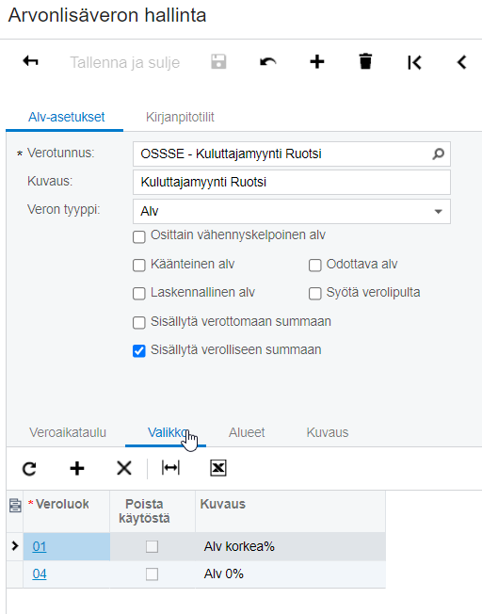Switch to Alv-asetukset tab
Image resolution: width=482 pixels, height=614 pixels.
click(66, 117)
